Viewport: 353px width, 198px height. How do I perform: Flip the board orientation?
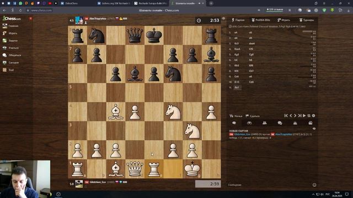(x=309, y=116)
